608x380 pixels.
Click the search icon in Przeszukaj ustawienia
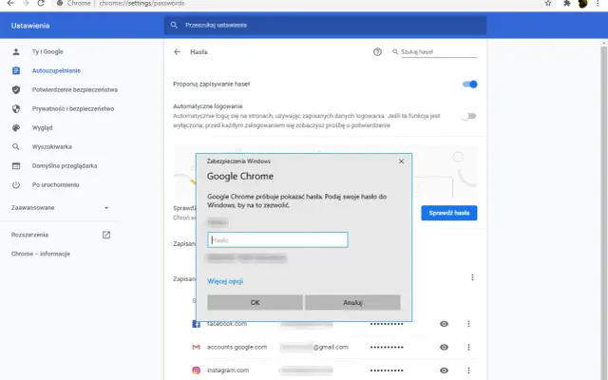click(x=174, y=26)
